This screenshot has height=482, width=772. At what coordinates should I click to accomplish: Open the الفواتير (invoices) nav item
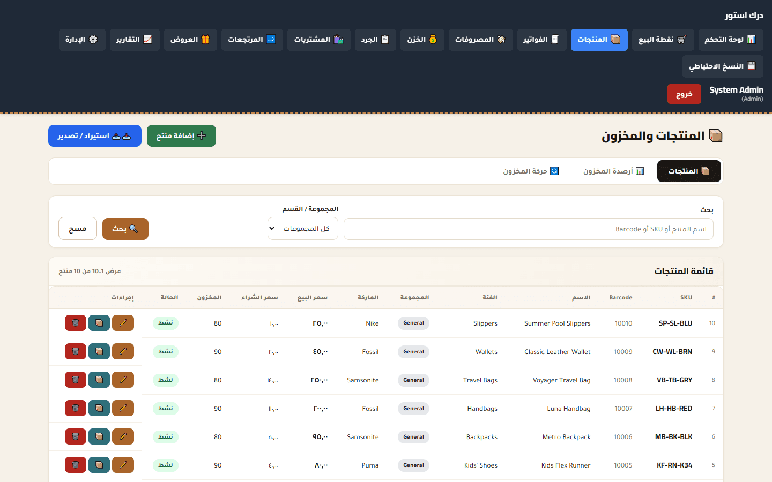pos(541,40)
